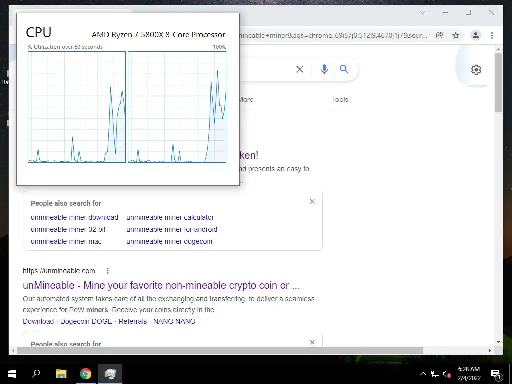
Task: Click the scroll-down arrow of the page
Action: [498, 342]
